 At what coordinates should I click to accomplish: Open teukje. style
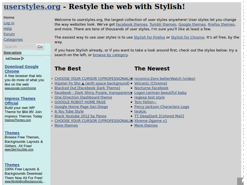pos(140,111)
